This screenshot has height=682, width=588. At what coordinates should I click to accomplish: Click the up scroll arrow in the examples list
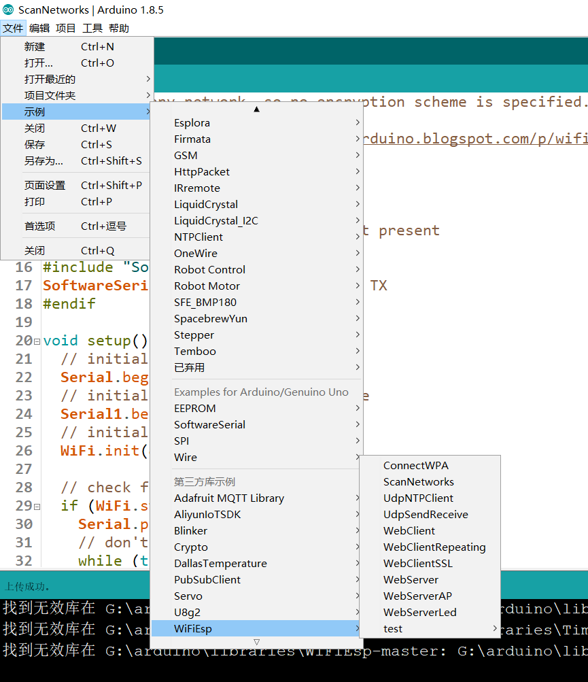click(x=256, y=108)
